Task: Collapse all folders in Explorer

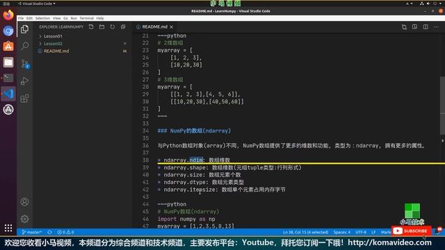Action: click(x=123, y=26)
